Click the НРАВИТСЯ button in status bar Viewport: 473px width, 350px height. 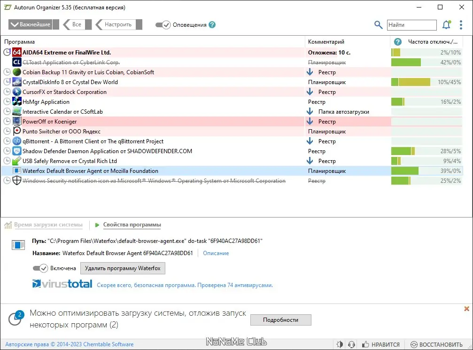click(x=381, y=344)
